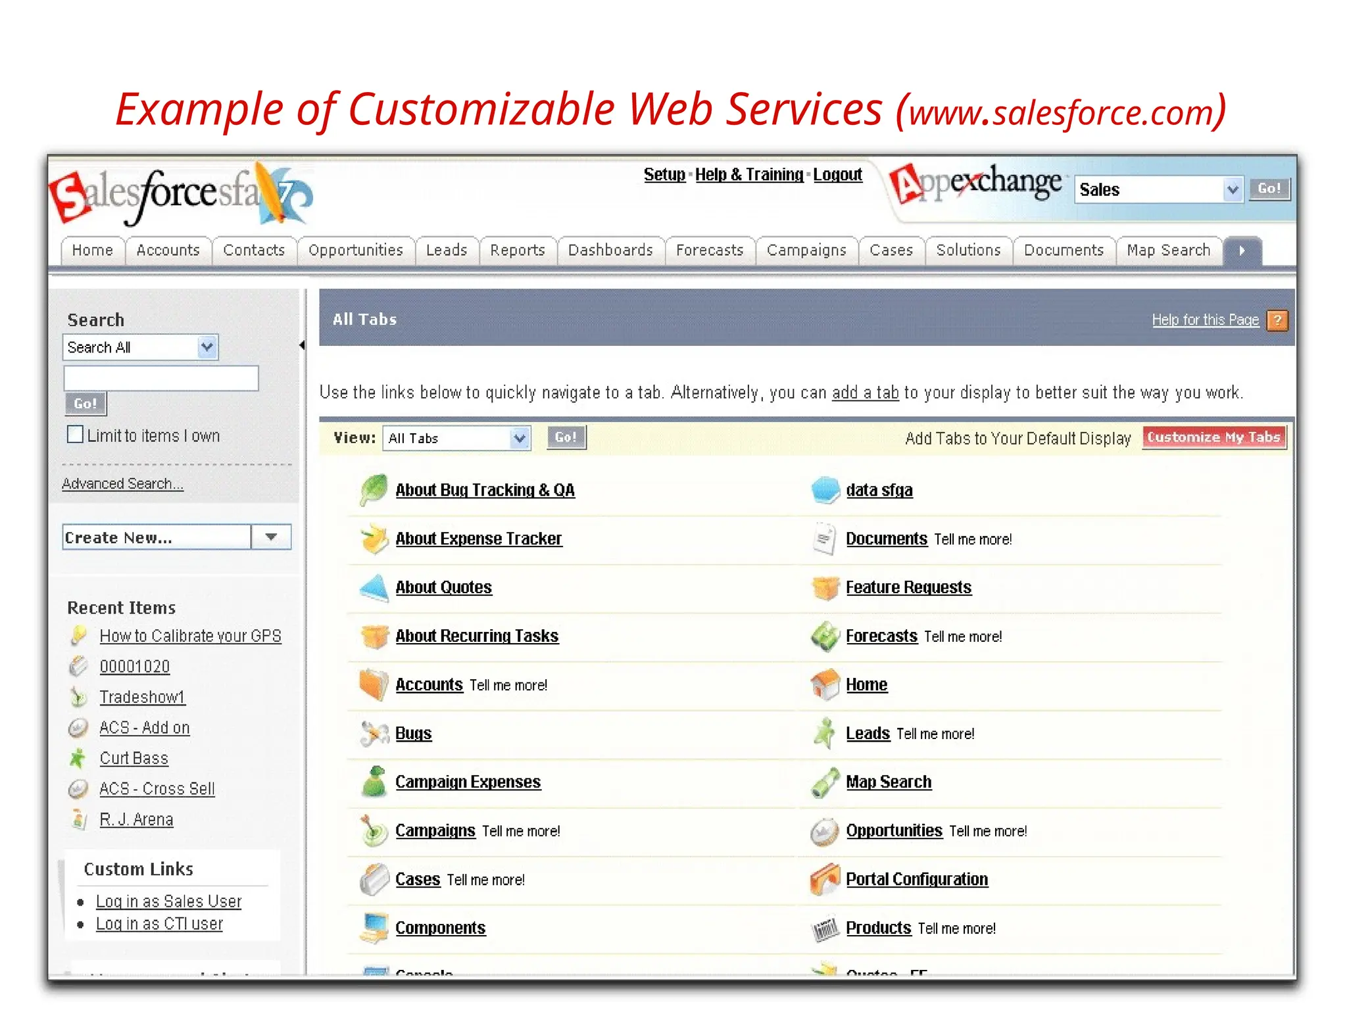Click the orange help question mark icon

click(x=1277, y=320)
